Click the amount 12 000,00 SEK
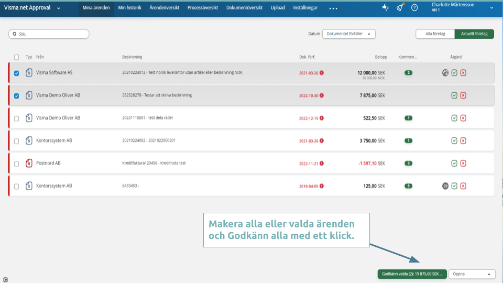 point(371,73)
